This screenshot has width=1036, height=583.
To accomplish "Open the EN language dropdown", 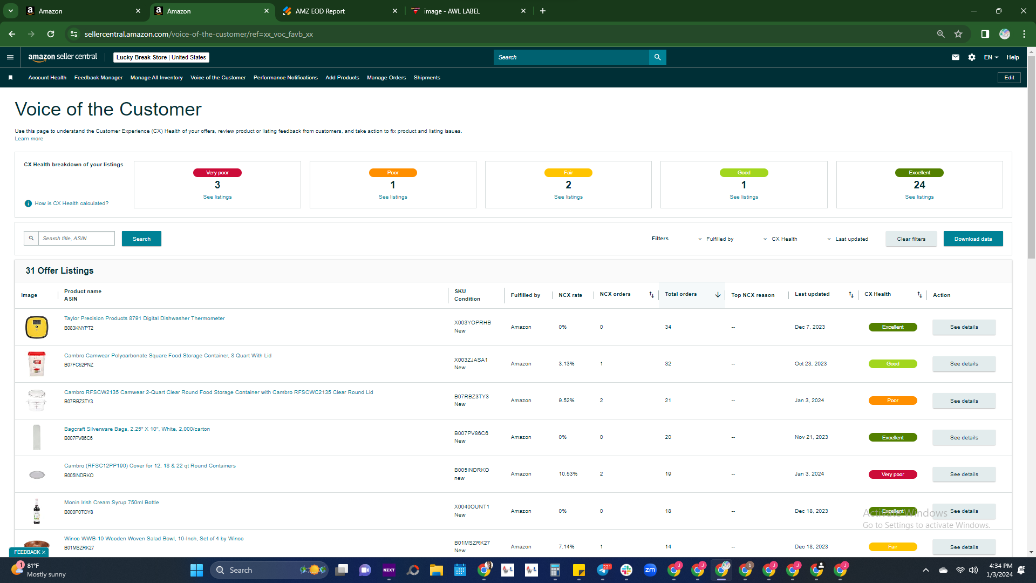I will click(991, 57).
